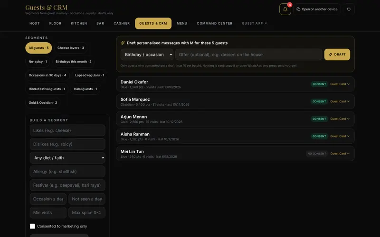380x237 pixels.
Task: Click Open on another device button
Action: (x=317, y=9)
